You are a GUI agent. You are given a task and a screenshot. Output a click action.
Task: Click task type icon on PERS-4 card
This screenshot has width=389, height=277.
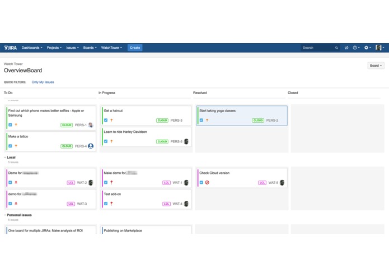[x=10, y=146]
